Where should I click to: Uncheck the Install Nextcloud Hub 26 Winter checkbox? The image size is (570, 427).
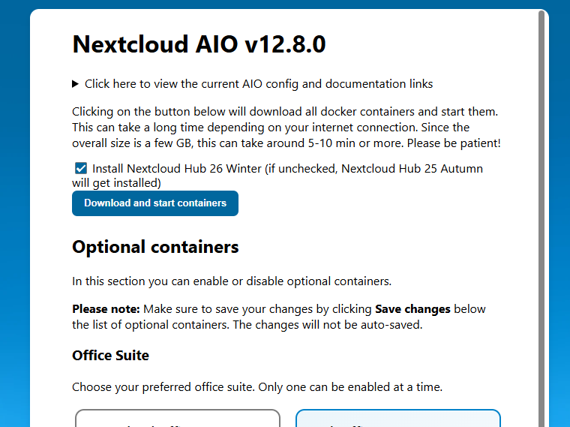click(81, 169)
